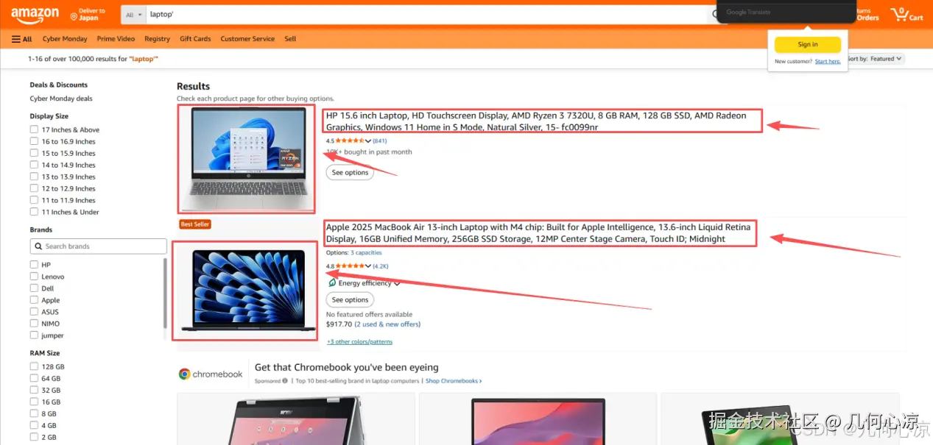The width and height of the screenshot is (933, 445).
Task: Open Gift Cards in the nav bar
Action: click(x=195, y=39)
